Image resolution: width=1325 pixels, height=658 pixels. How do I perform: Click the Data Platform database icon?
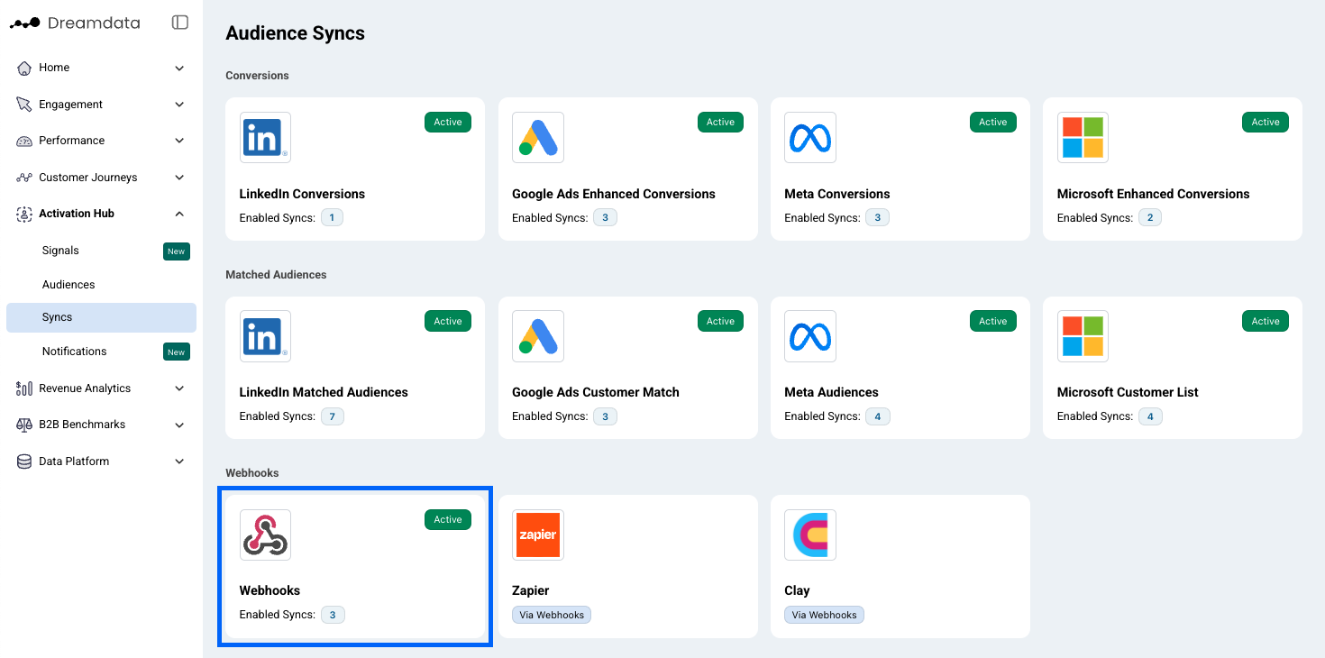pos(24,462)
